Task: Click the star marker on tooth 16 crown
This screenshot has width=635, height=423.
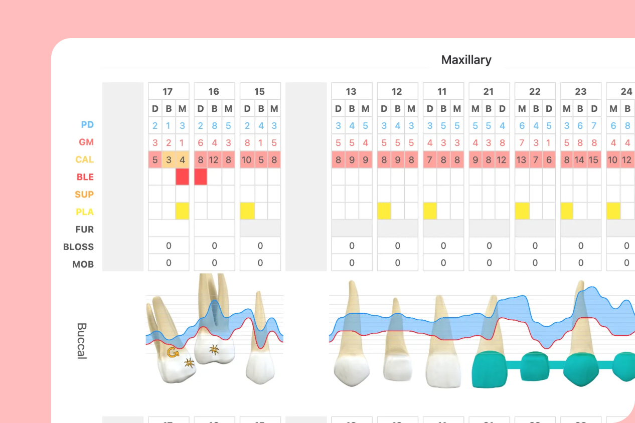Action: 215,349
